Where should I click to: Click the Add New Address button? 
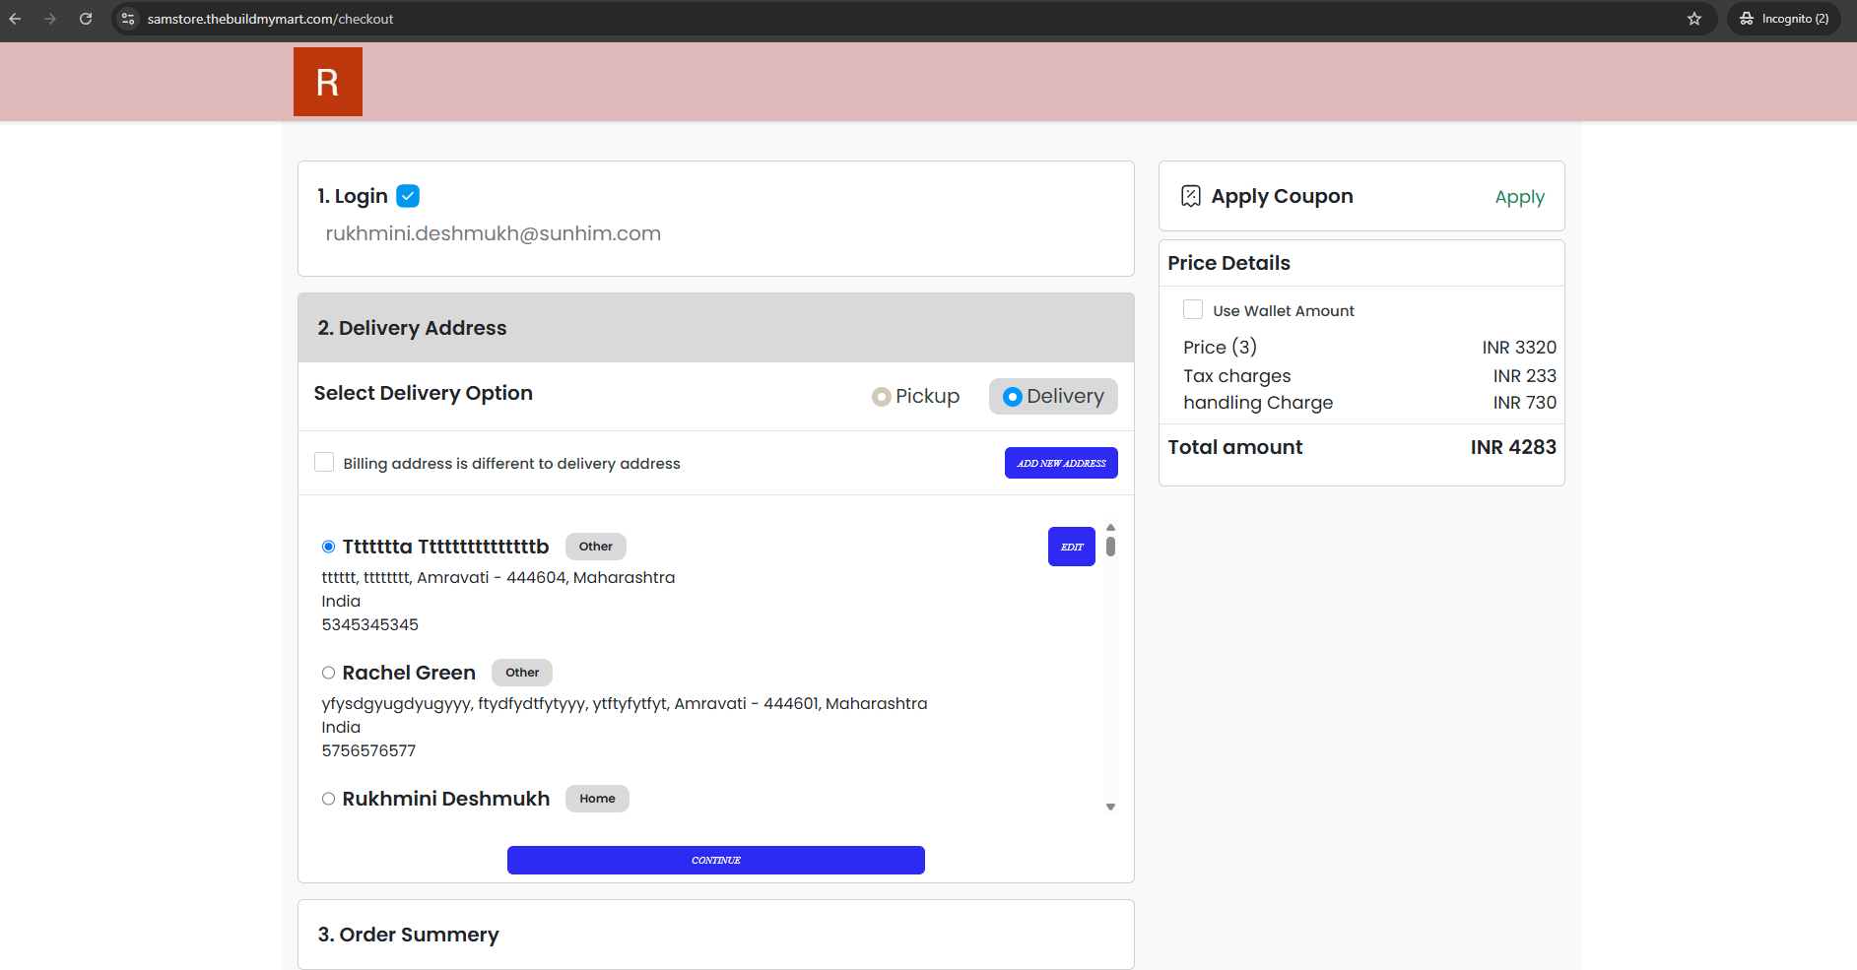pyautogui.click(x=1061, y=463)
